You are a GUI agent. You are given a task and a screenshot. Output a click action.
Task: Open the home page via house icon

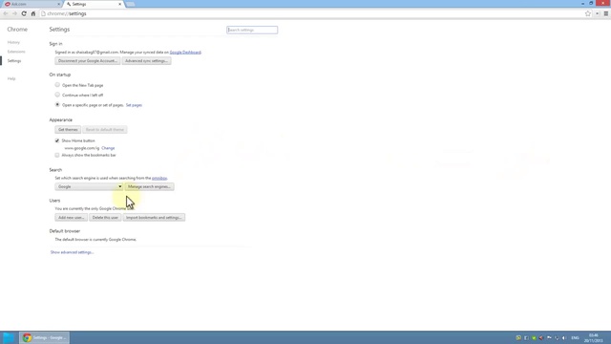click(33, 13)
